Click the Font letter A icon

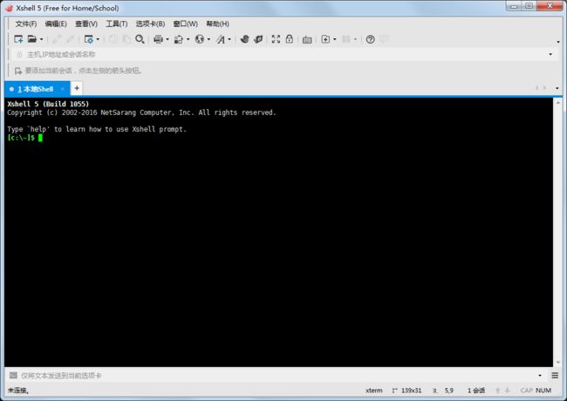[220, 39]
